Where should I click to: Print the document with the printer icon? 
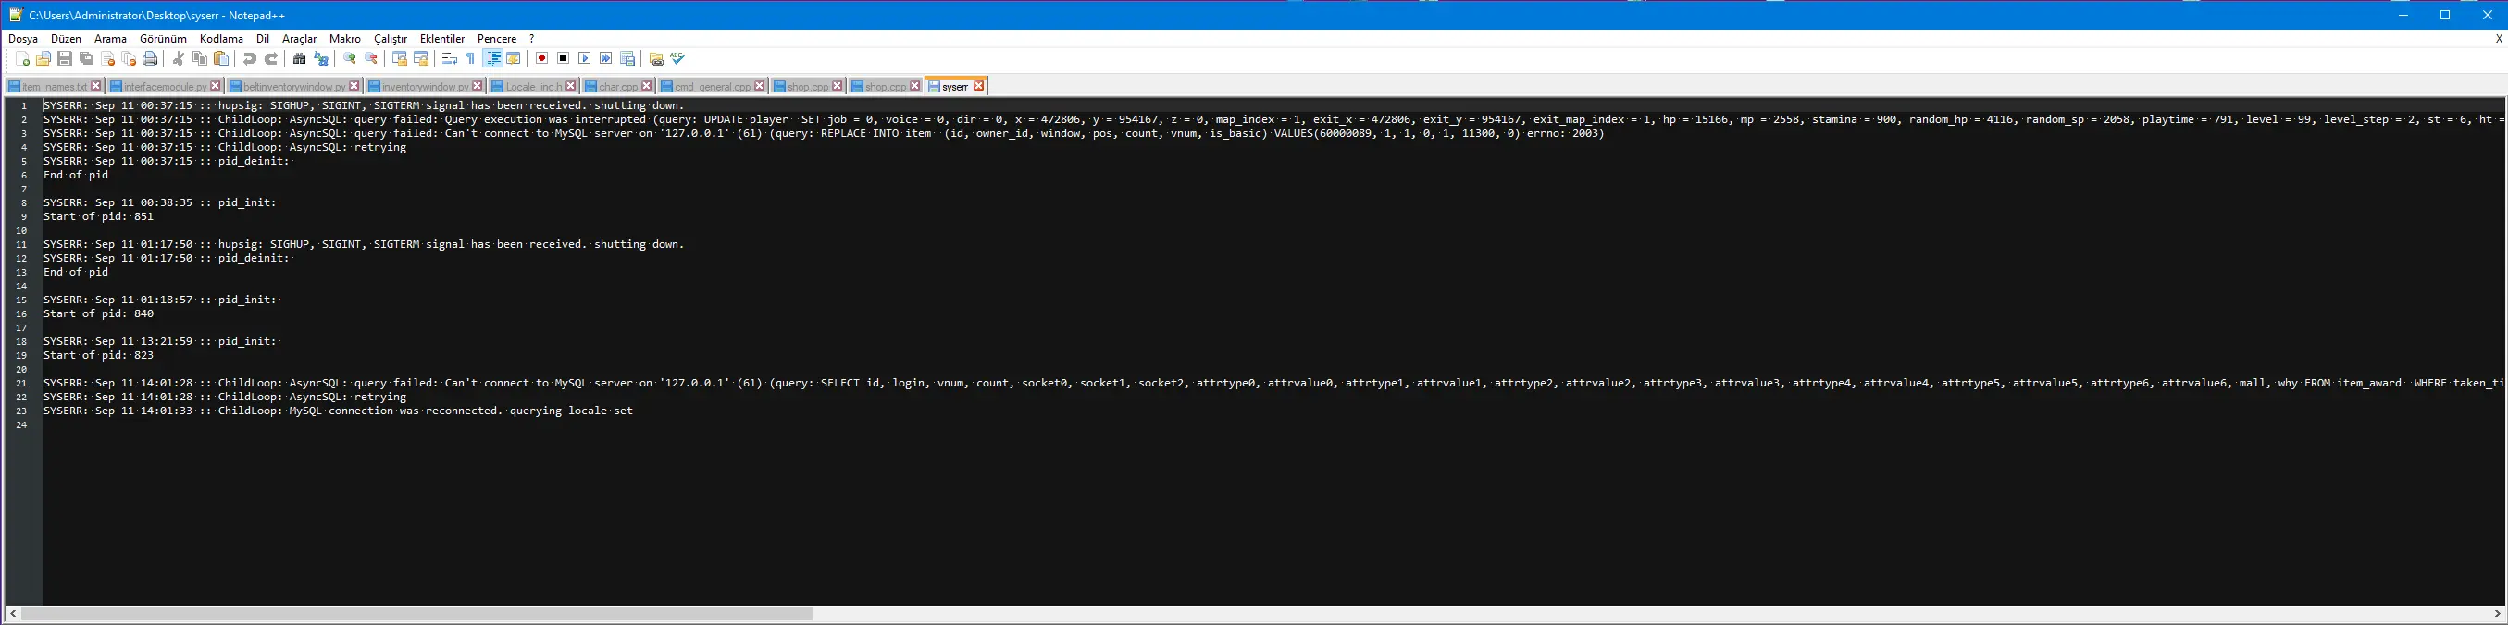point(150,59)
